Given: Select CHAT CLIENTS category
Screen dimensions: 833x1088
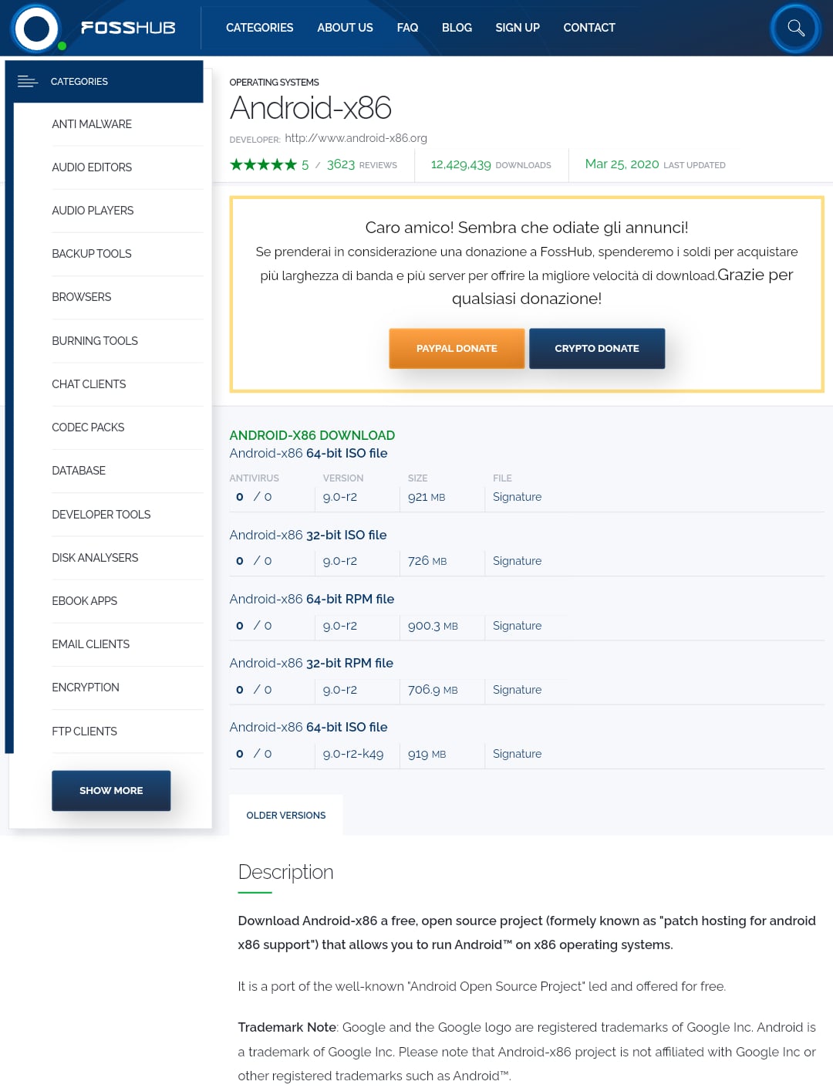Looking at the screenshot, I should point(89,384).
